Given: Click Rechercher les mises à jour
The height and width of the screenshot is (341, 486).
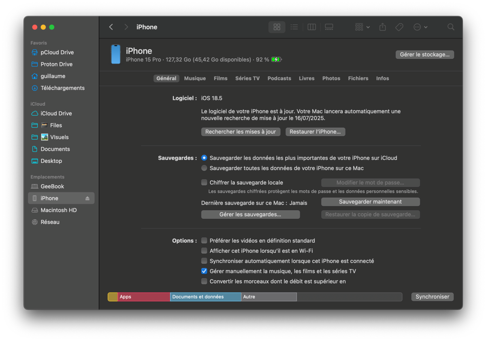Looking at the screenshot, I should [x=241, y=132].
